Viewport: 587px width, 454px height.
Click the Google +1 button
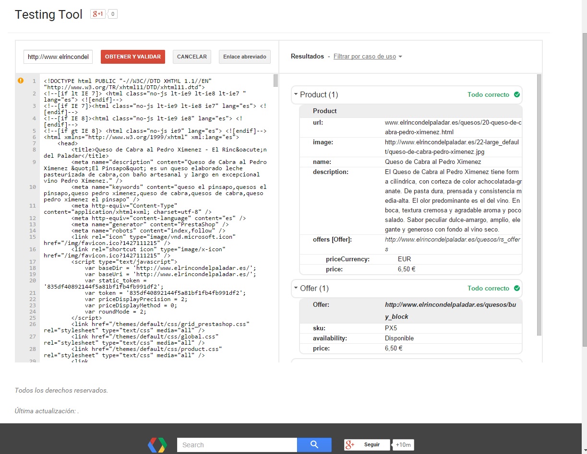click(x=97, y=14)
